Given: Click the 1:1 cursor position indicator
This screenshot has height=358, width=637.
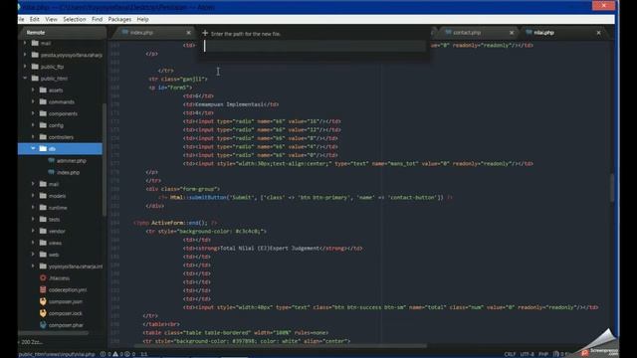Looking at the screenshot, I should pyautogui.click(x=143, y=354).
